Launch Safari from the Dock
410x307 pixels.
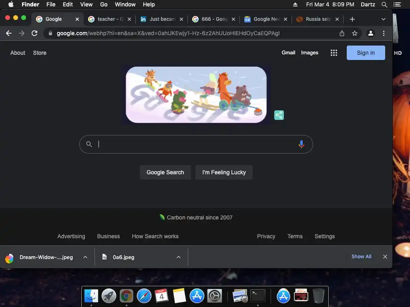point(144,296)
